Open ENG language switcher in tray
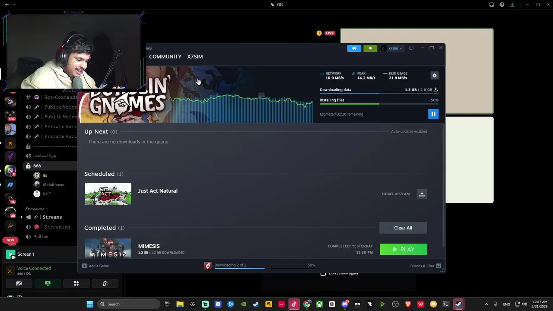This screenshot has height=311, width=553. click(506, 304)
